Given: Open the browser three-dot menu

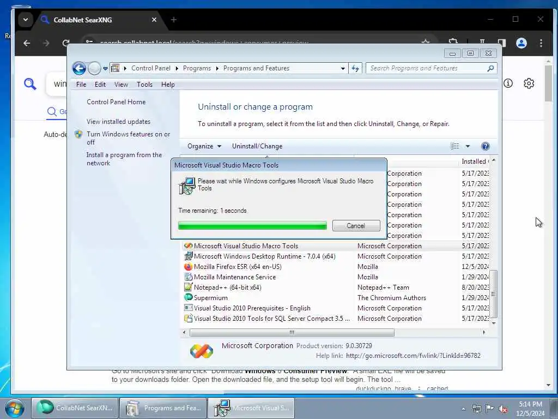Looking at the screenshot, I should pos(541,43).
